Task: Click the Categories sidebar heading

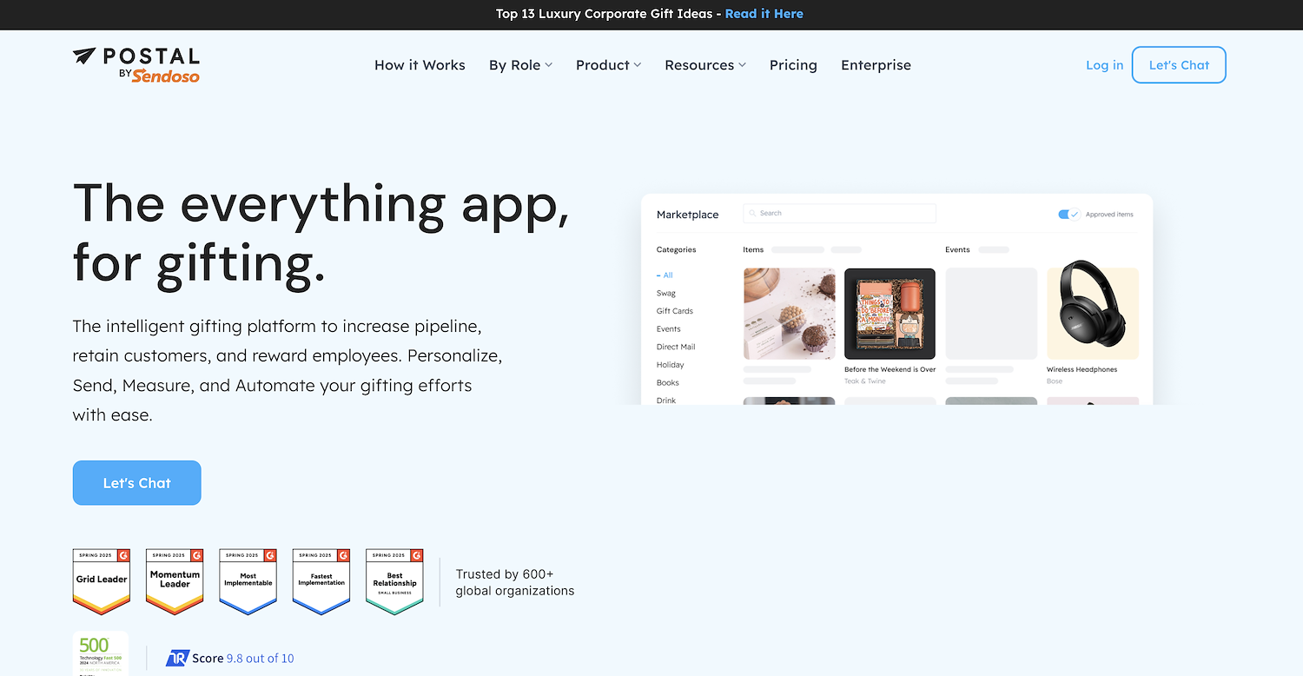Action: pos(677,249)
